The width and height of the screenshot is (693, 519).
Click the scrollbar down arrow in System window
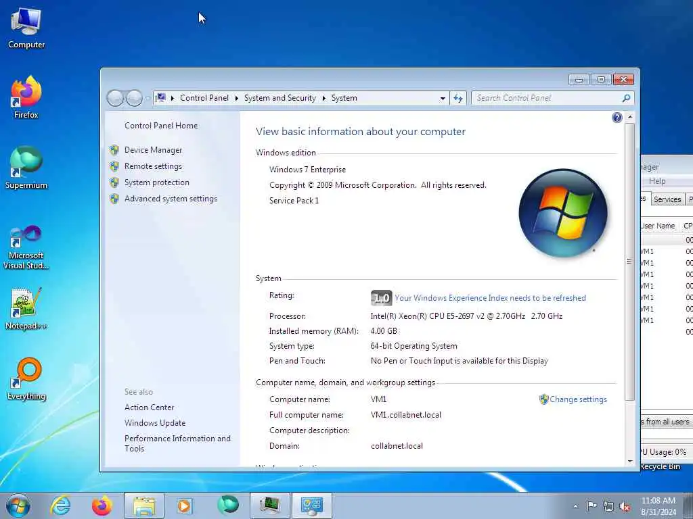click(x=630, y=461)
